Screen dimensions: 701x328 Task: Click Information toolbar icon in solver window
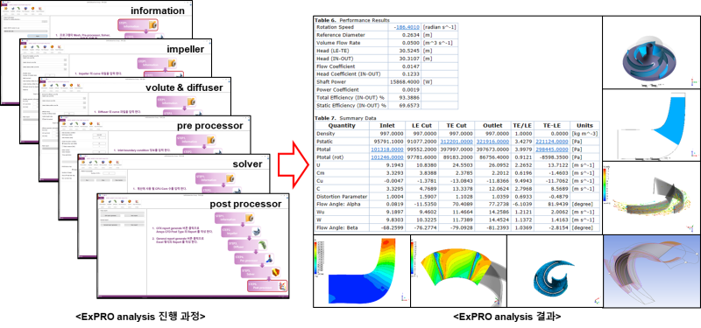point(83,163)
